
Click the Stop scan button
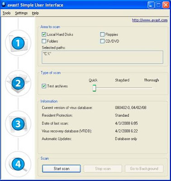(x=103, y=168)
